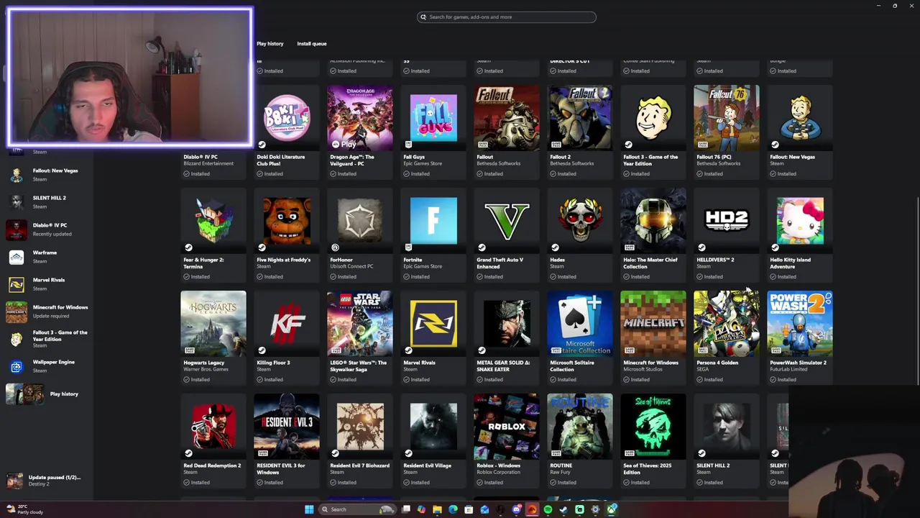Select the Fall Guys game cover
Image resolution: width=920 pixels, height=518 pixels.
pos(433,118)
